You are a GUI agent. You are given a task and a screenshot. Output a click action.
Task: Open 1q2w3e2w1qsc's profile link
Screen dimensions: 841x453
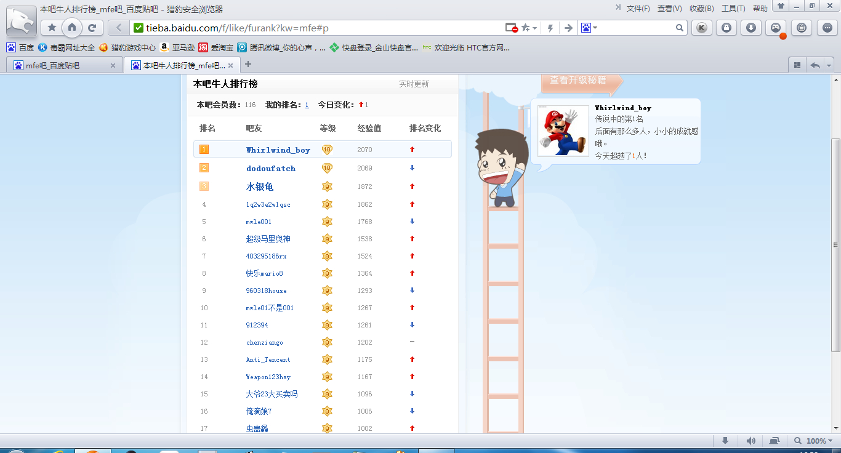268,204
